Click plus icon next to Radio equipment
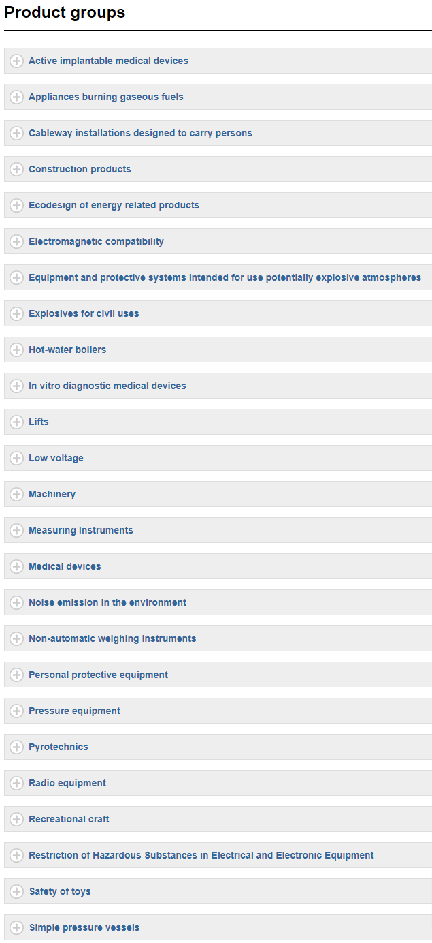 click(16, 783)
